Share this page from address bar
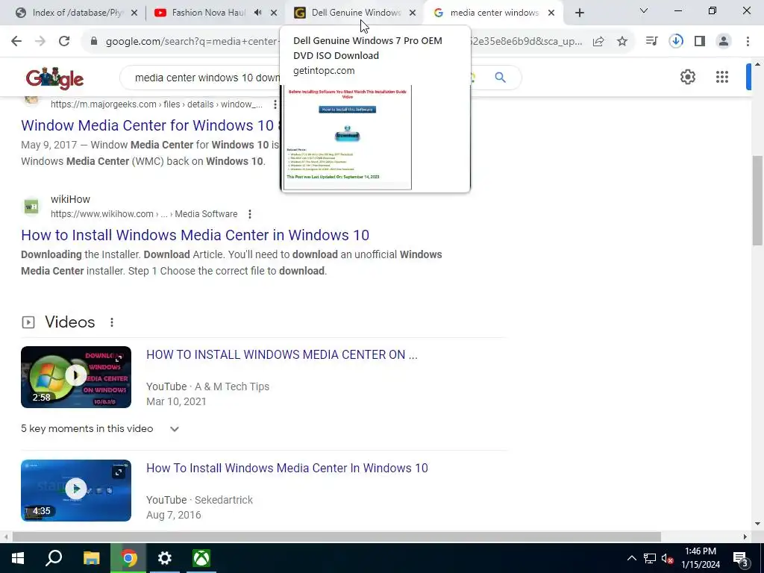 (x=598, y=42)
